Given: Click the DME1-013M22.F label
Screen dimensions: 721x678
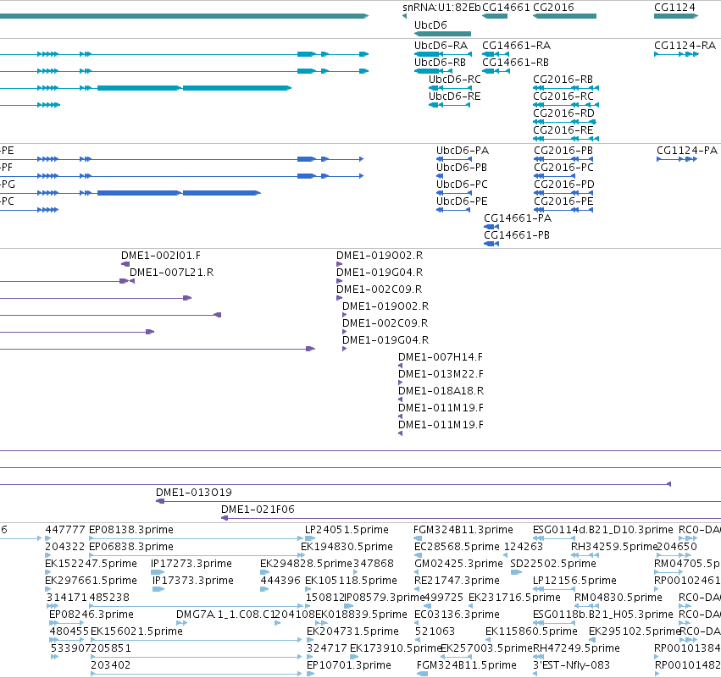Looking at the screenshot, I should (441, 374).
